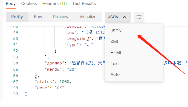This screenshot has height=107, width=188.
Task: Toggle line wrap icon
Action: (139, 17)
